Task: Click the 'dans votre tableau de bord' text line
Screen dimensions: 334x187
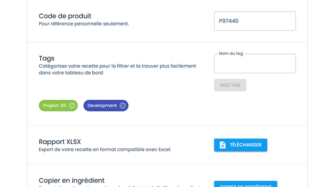Action: coord(71,73)
